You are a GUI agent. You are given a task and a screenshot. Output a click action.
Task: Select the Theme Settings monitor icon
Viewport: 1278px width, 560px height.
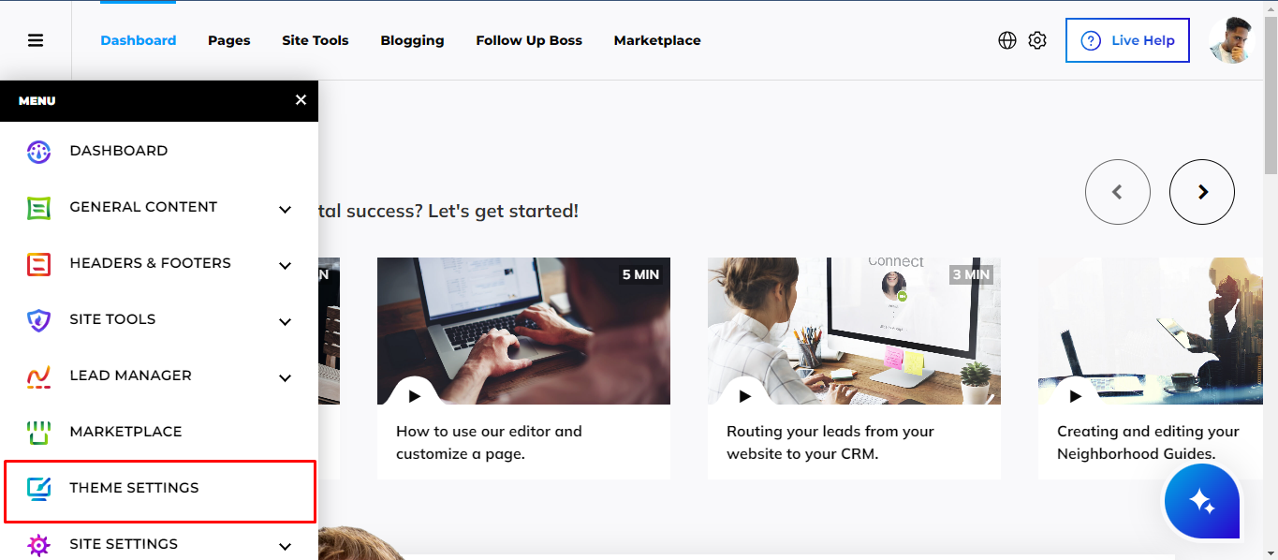(x=38, y=488)
